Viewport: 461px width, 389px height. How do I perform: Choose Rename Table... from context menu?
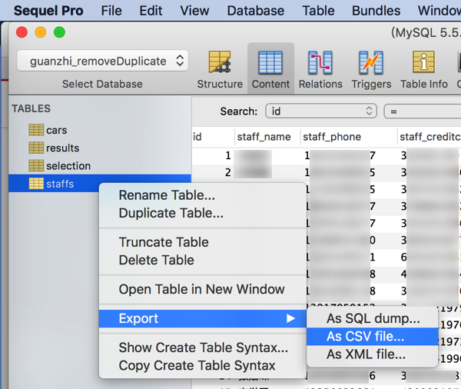click(x=202, y=195)
